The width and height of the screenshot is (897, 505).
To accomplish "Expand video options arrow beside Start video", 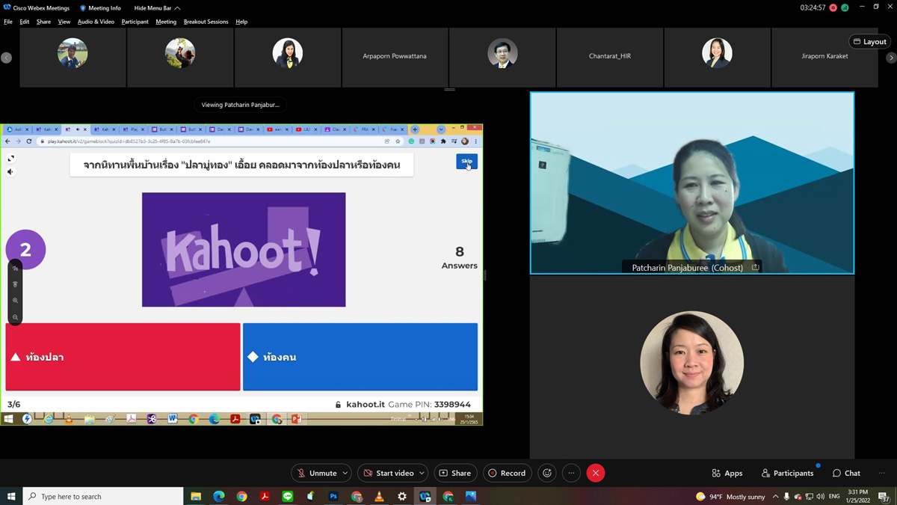I will [422, 473].
